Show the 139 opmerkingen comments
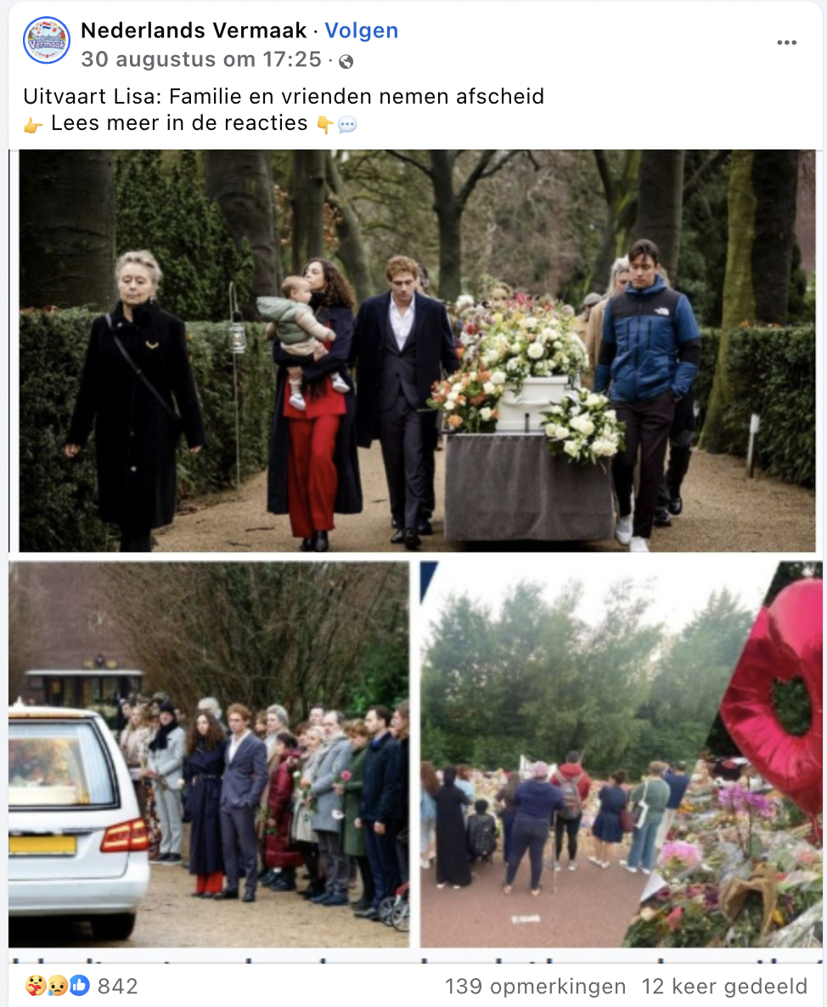Image resolution: width=827 pixels, height=1007 pixels. (536, 987)
